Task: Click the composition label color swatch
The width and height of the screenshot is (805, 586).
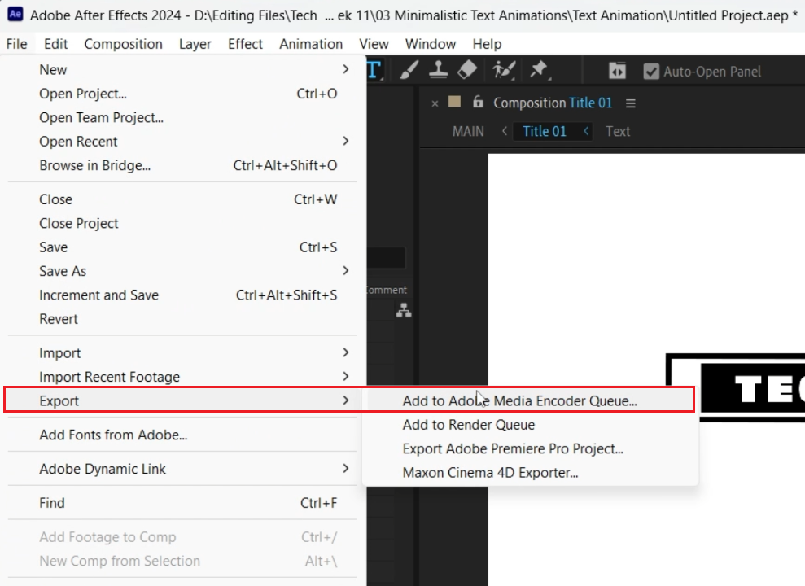Action: coord(455,103)
